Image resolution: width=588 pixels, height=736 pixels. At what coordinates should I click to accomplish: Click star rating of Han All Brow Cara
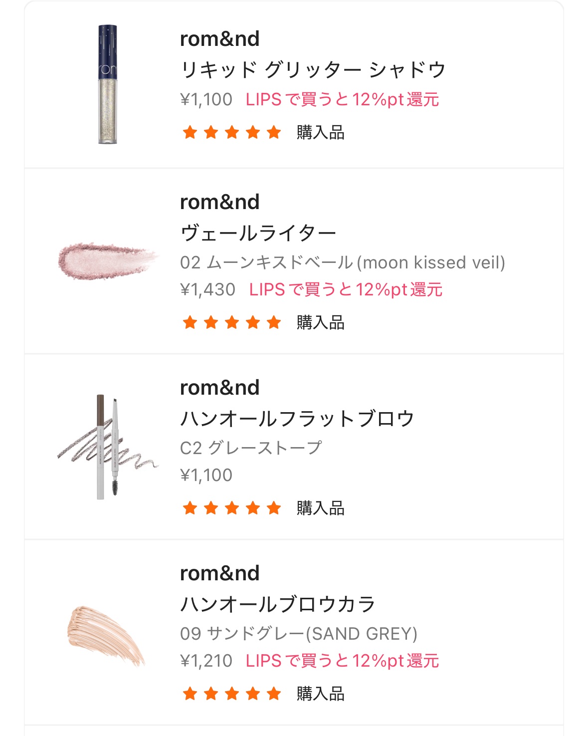click(x=232, y=694)
